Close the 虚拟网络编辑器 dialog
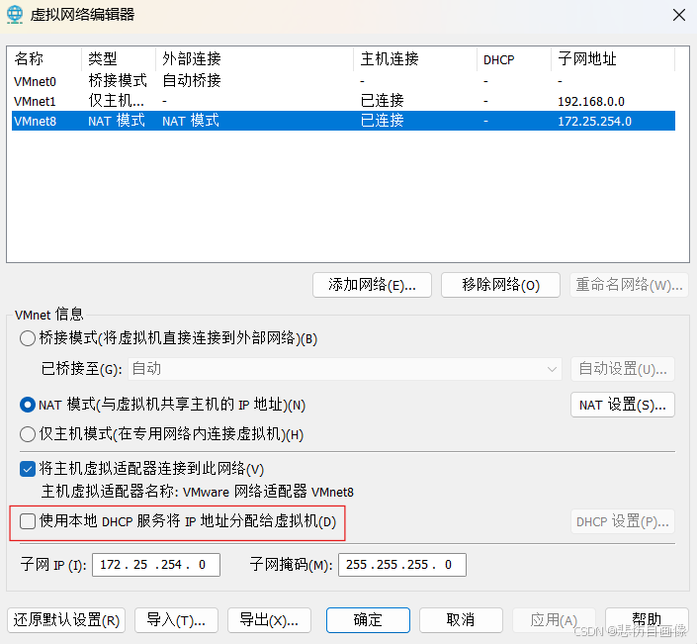 (679, 15)
